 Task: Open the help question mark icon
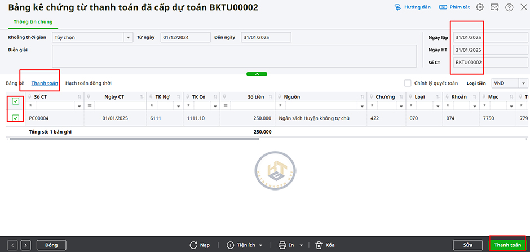click(x=509, y=7)
